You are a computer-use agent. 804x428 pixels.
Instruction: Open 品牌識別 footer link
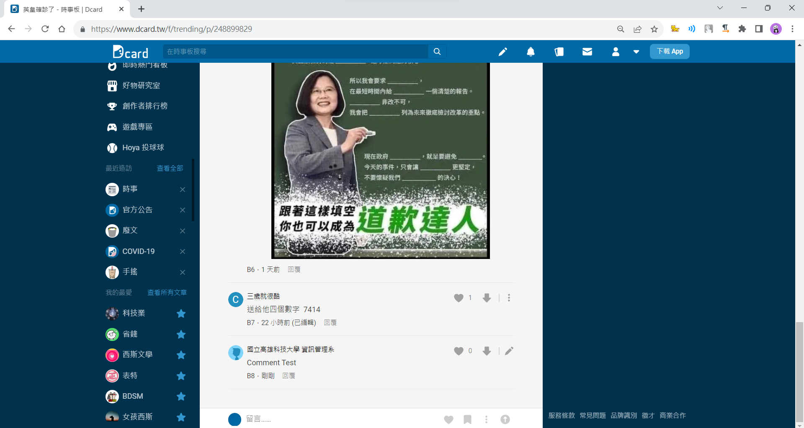624,415
